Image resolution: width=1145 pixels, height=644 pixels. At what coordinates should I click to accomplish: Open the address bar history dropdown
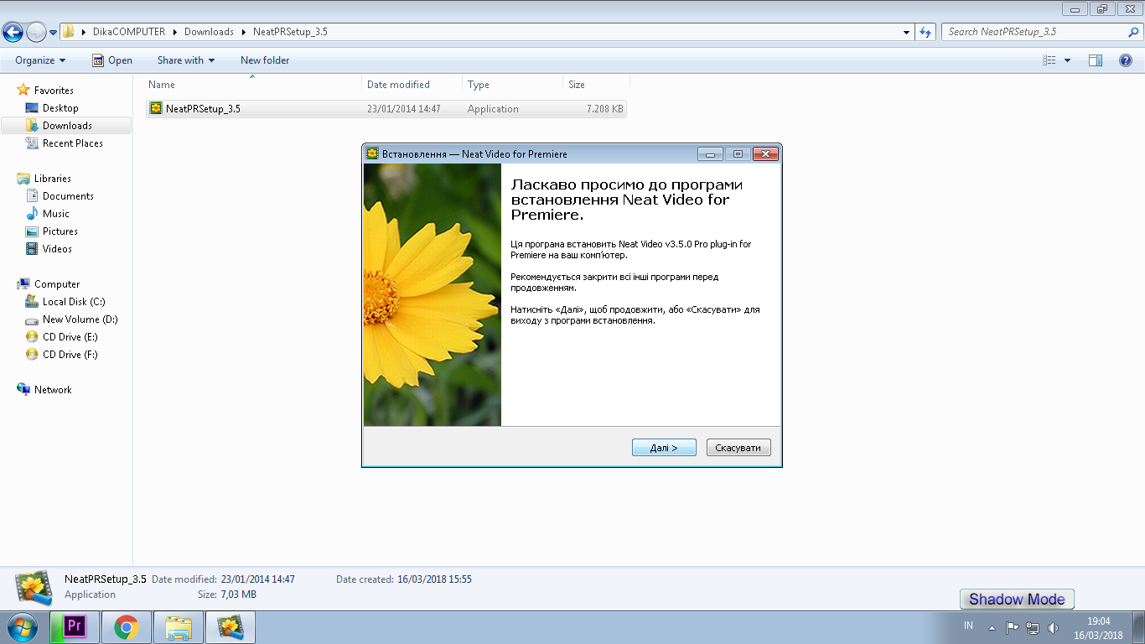coord(907,32)
